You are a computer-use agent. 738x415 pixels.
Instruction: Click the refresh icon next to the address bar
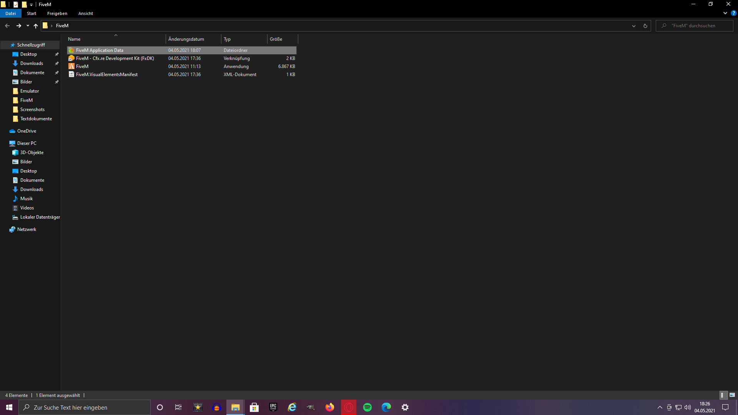tap(645, 26)
